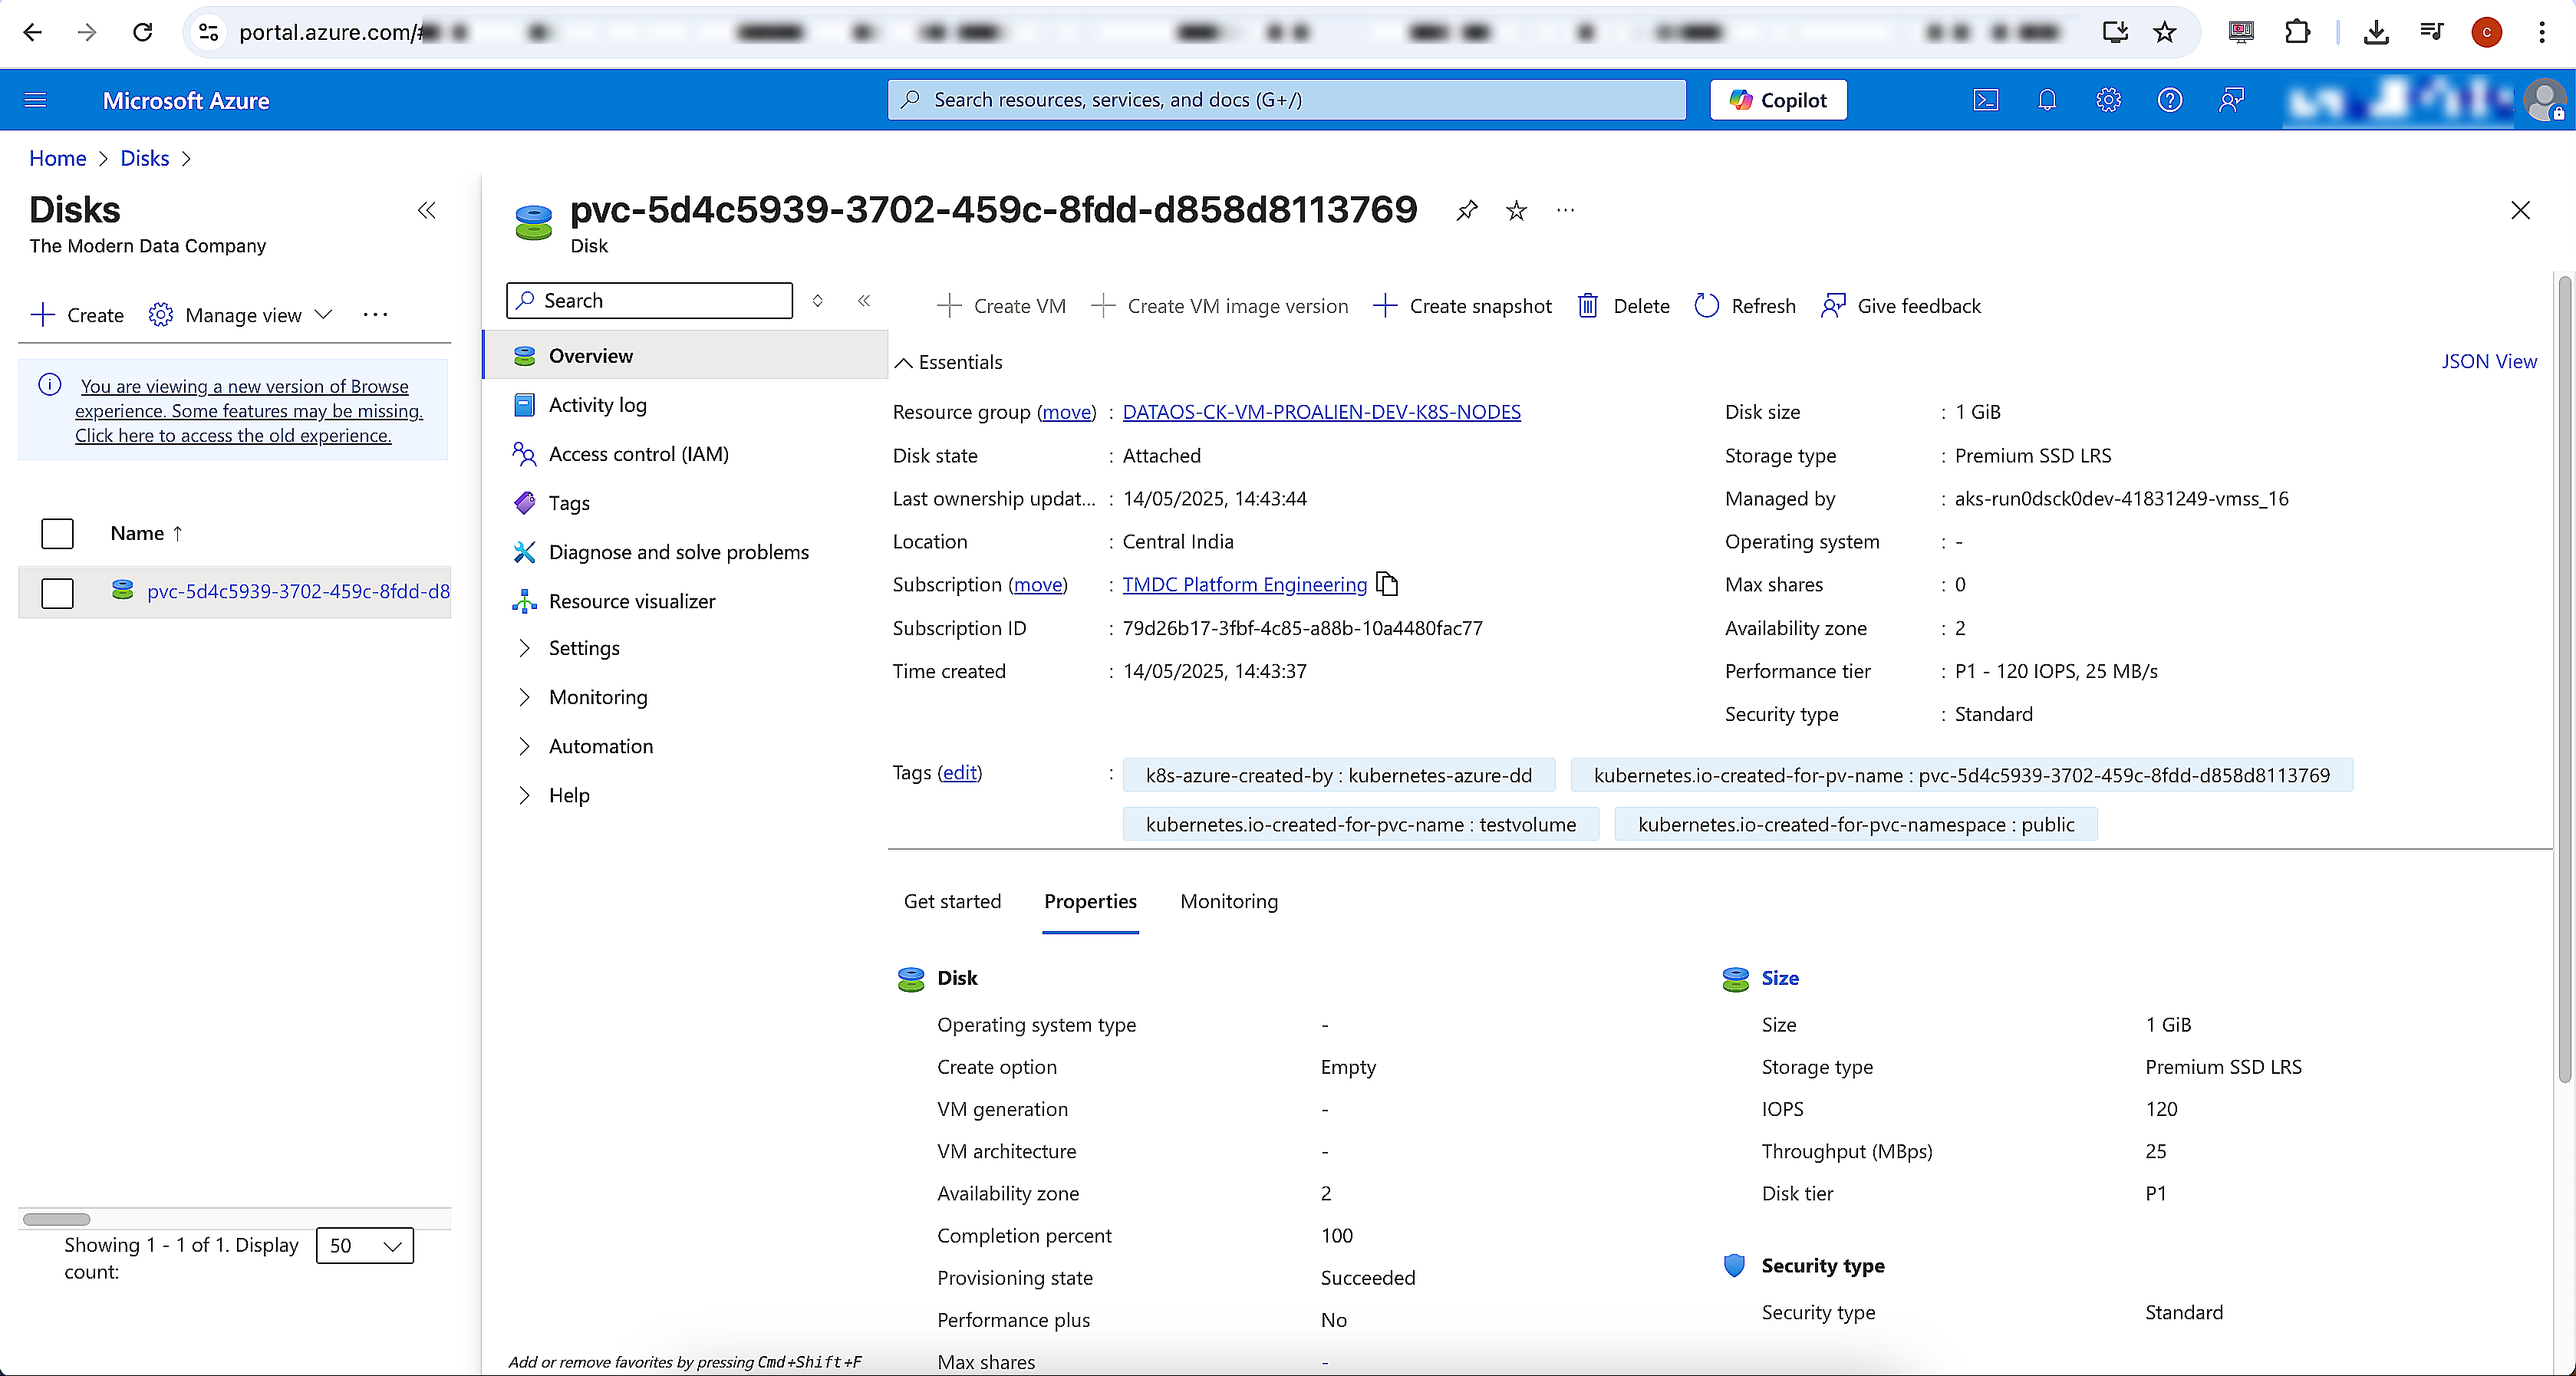Open the DATAOS-CK-VM-PROALIEN-DEV-K8S-NODES resource group
Image resolution: width=2576 pixels, height=1376 pixels.
[x=1321, y=412]
